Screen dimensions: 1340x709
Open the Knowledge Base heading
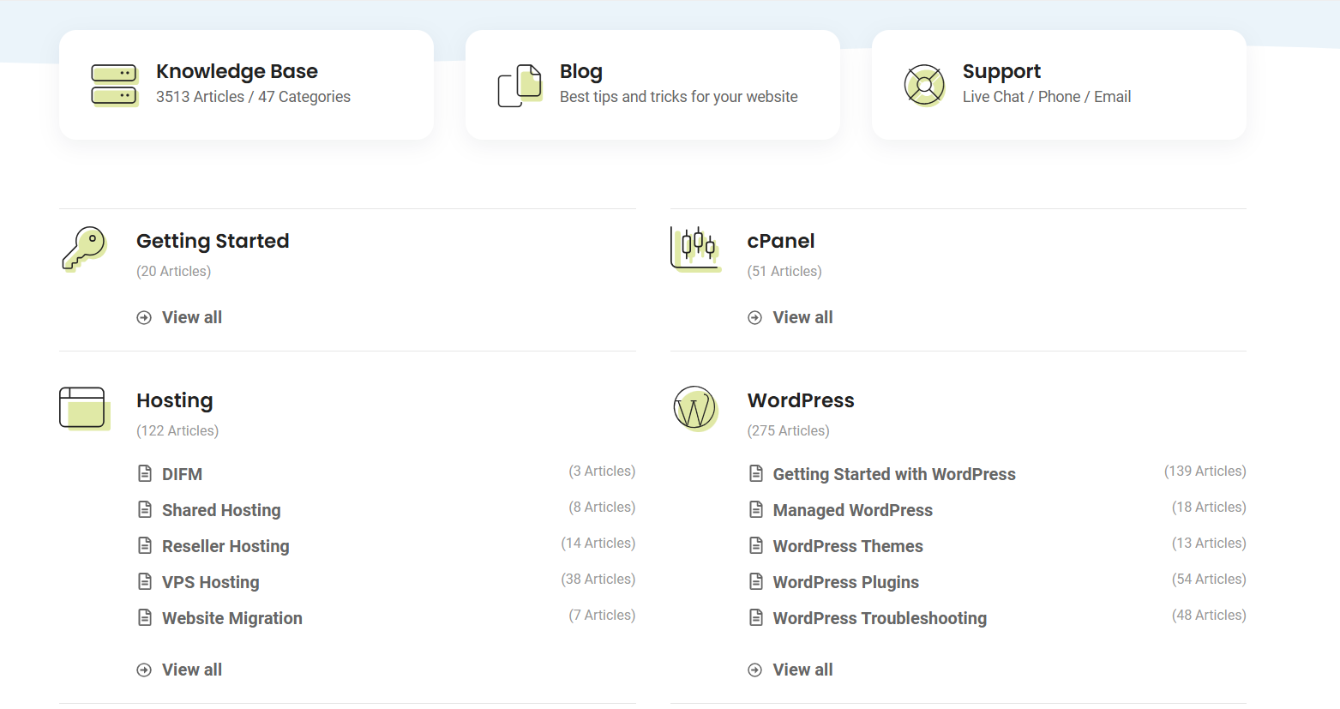(237, 71)
